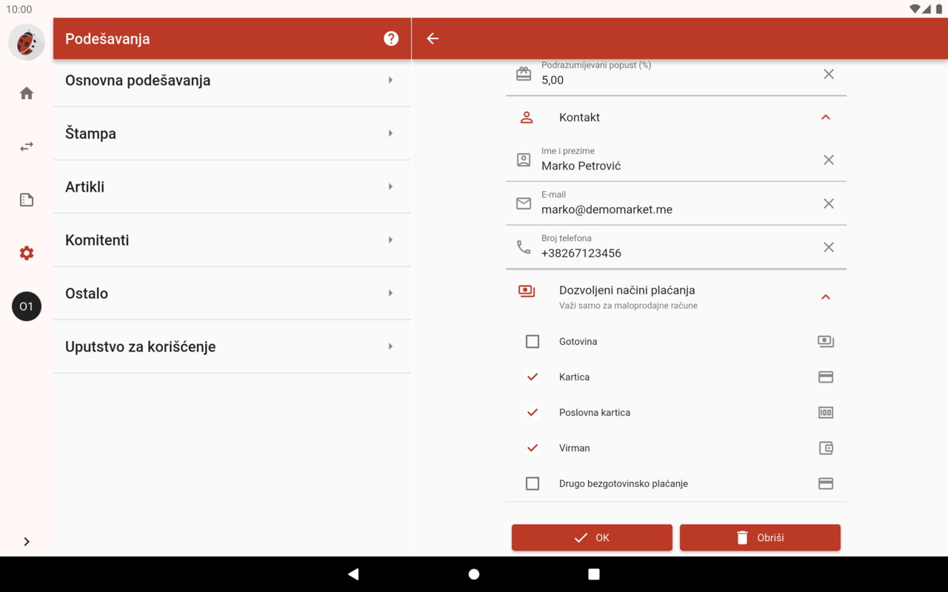
Task: Click Drugo bezgotovinsko plaćanje card icon
Action: (826, 483)
